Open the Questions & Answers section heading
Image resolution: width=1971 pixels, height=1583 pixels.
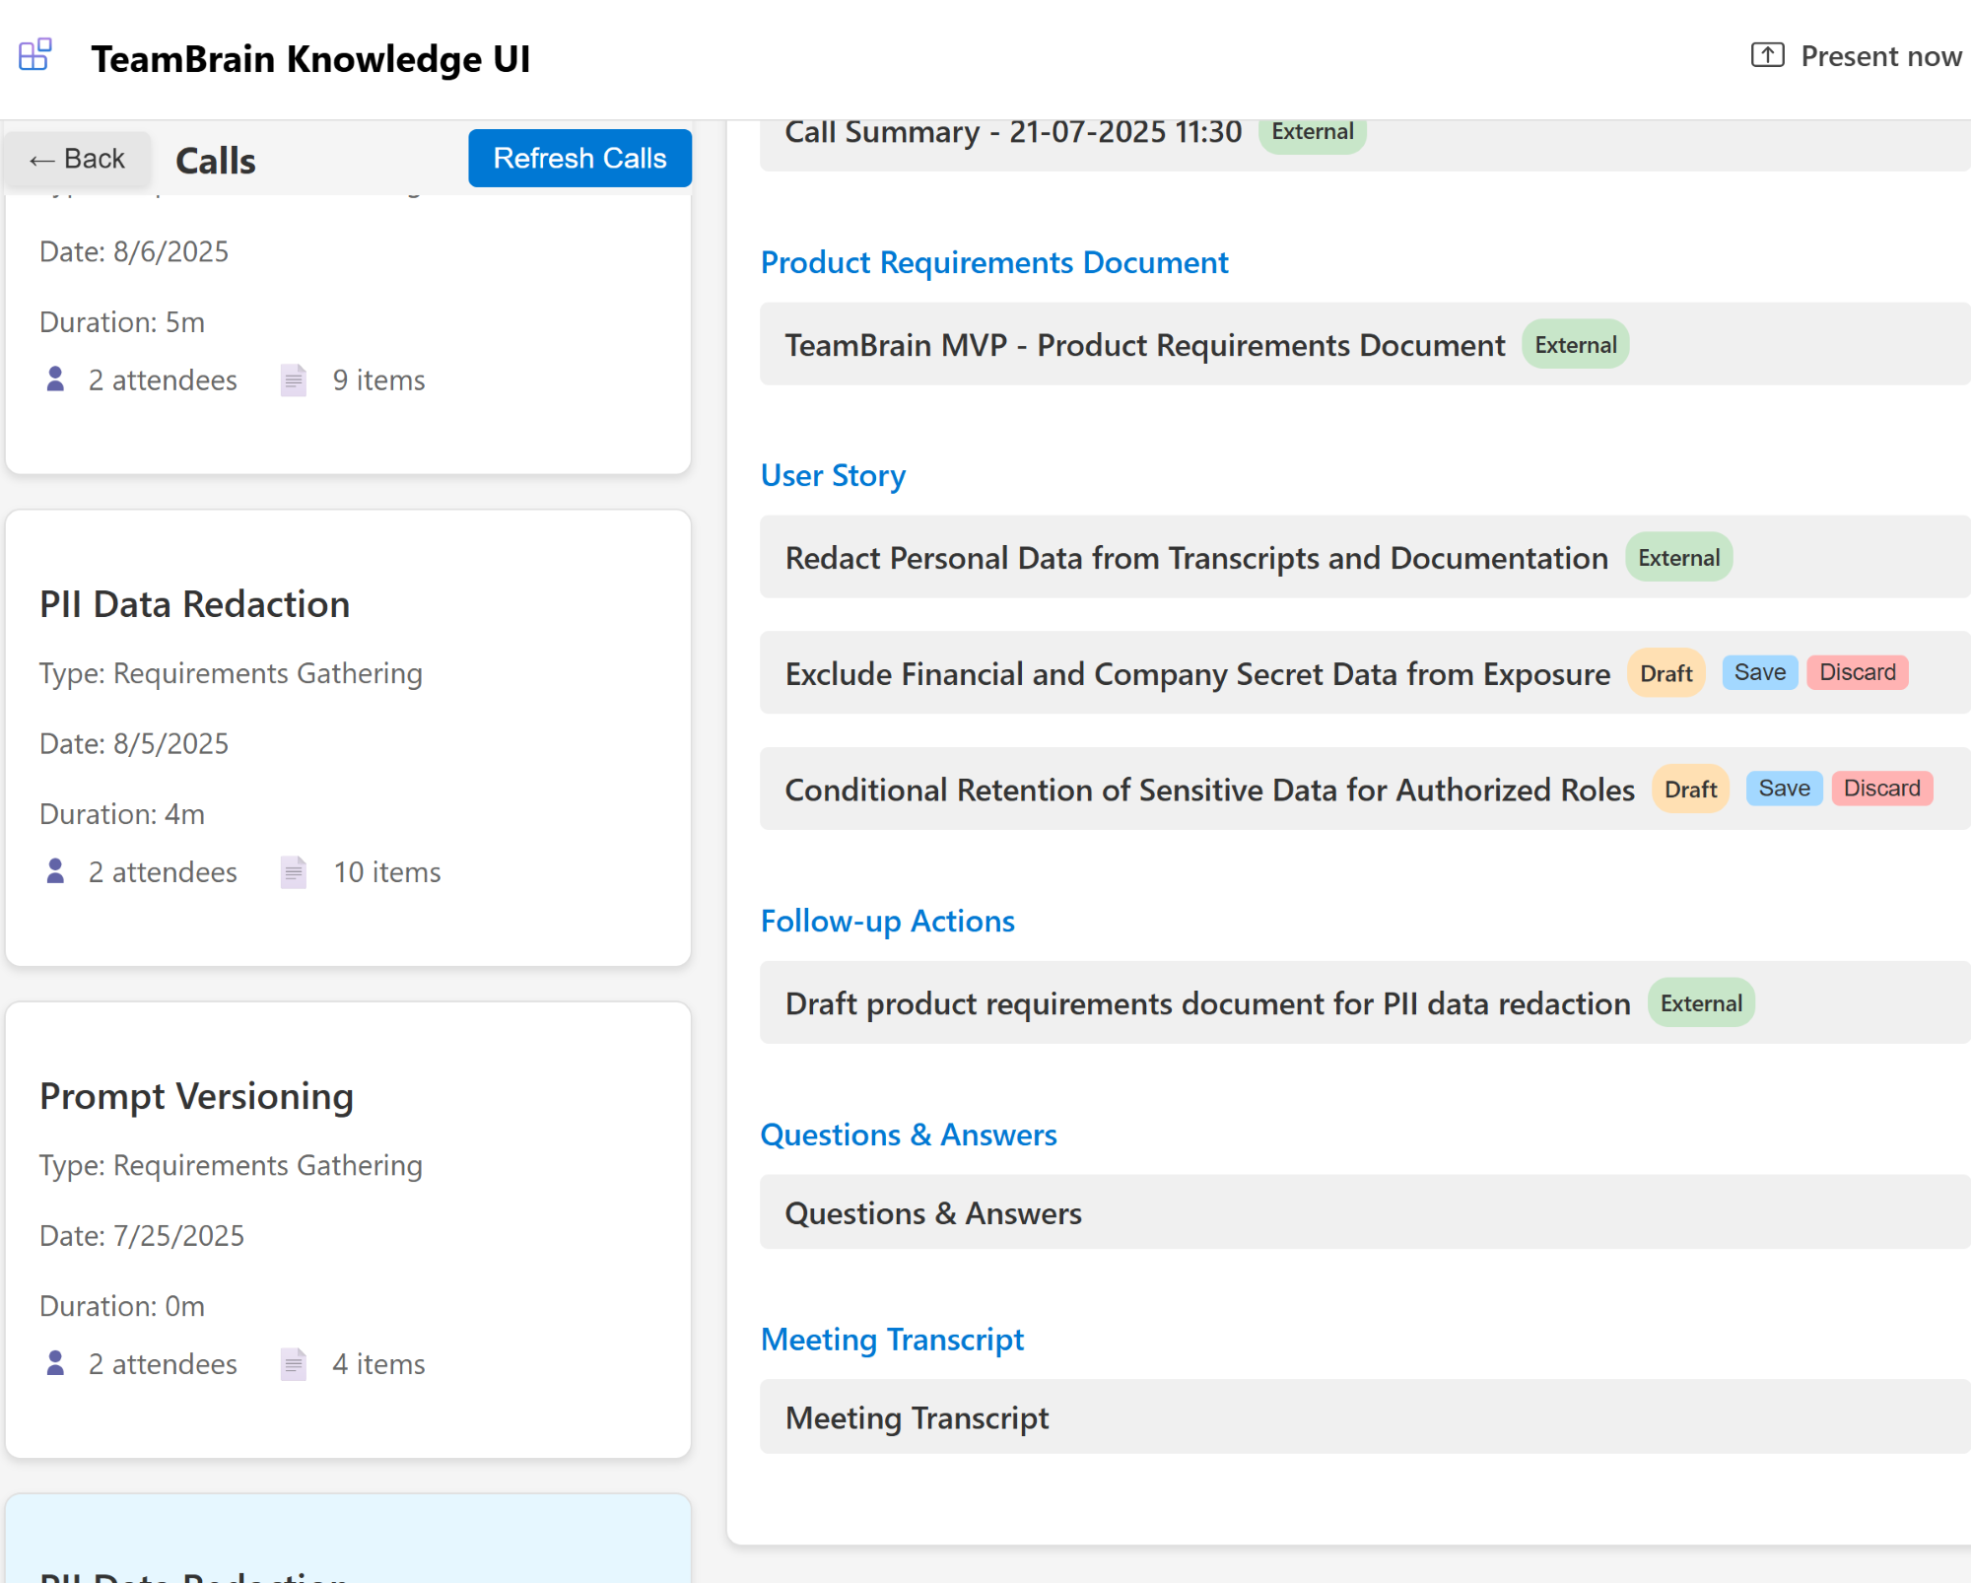909,1135
